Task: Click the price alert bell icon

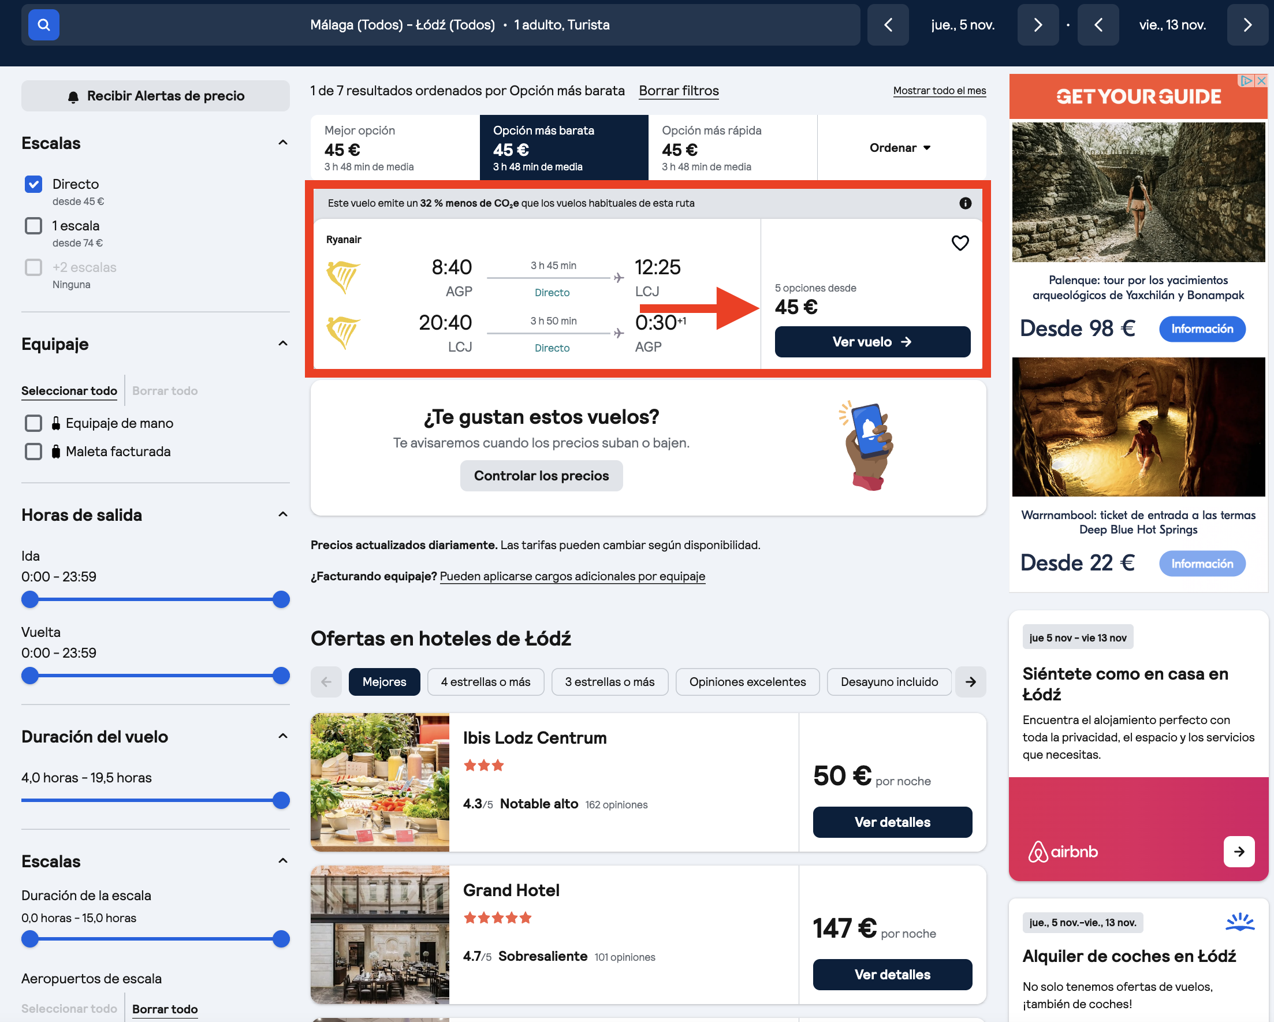Action: tap(73, 97)
